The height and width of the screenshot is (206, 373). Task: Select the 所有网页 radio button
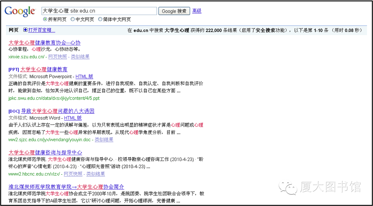tap(45, 19)
